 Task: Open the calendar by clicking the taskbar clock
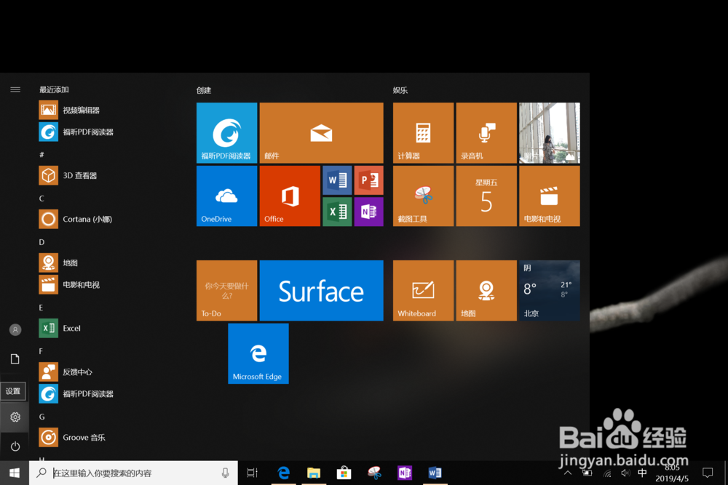(x=673, y=473)
